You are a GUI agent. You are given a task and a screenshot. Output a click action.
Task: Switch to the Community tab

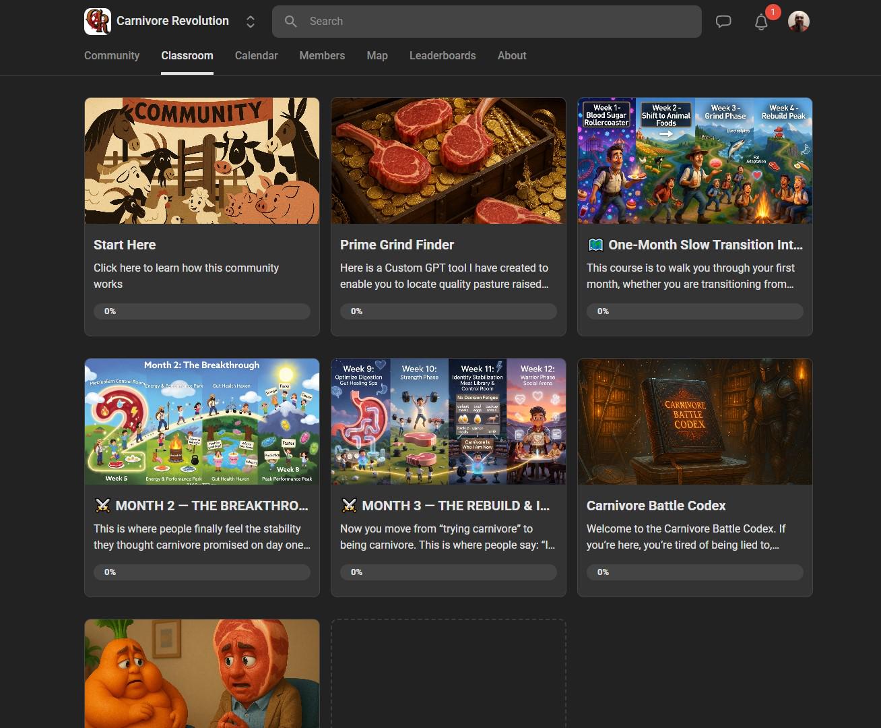click(x=112, y=56)
